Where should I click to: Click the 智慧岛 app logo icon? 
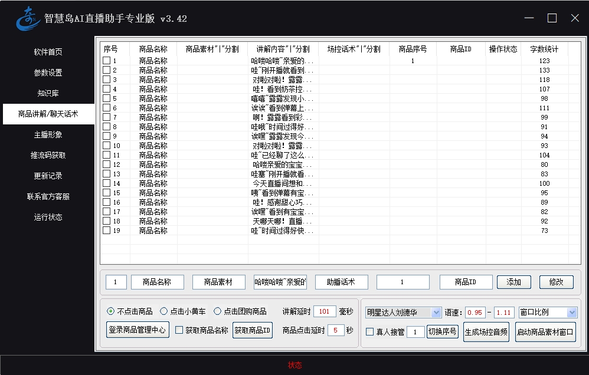(x=28, y=19)
